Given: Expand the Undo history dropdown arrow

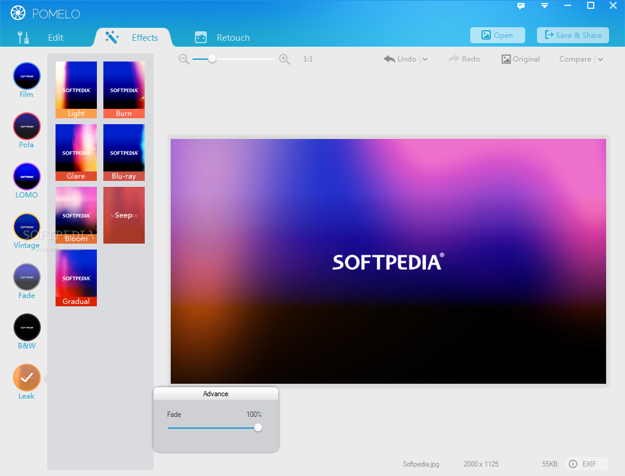Looking at the screenshot, I should pos(425,59).
